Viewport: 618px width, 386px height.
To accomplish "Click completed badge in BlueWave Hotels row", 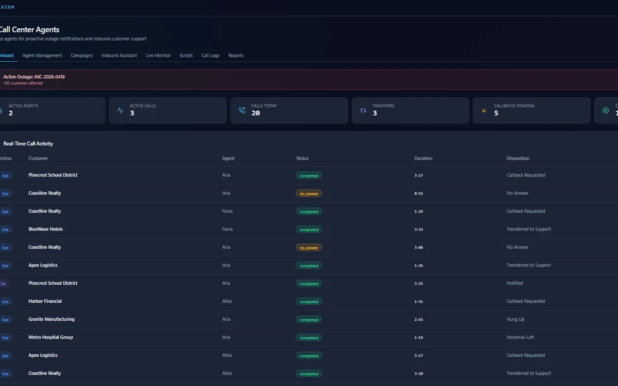I will click(x=309, y=230).
